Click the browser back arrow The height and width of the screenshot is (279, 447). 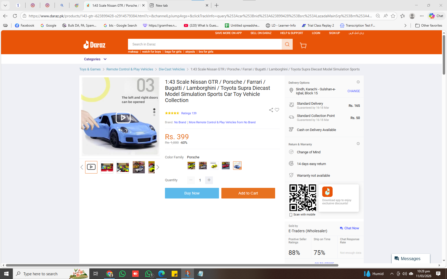pos(5,16)
